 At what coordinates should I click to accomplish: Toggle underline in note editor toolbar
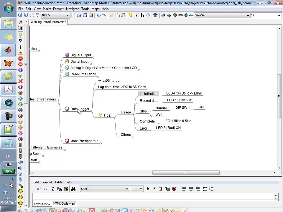(160, 189)
